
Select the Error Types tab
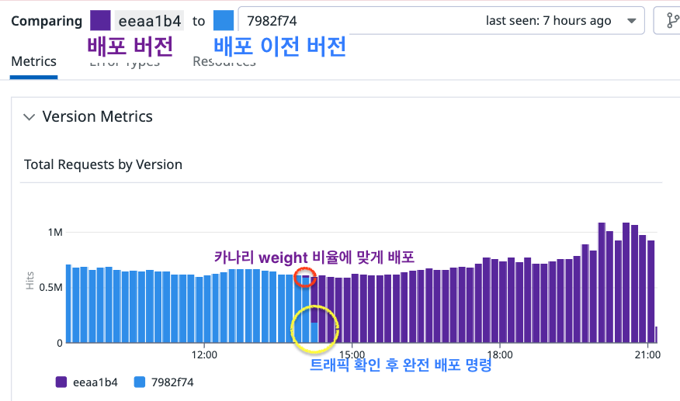124,63
